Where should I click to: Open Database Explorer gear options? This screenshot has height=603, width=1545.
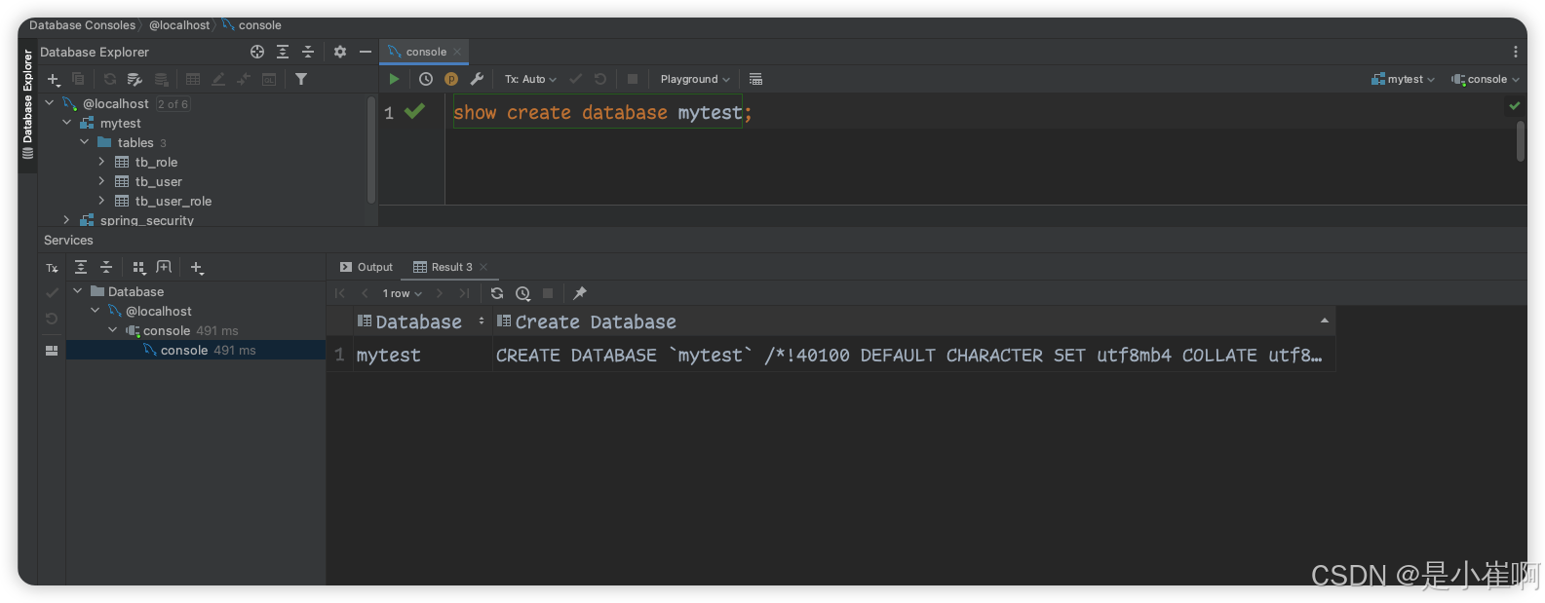pos(340,52)
